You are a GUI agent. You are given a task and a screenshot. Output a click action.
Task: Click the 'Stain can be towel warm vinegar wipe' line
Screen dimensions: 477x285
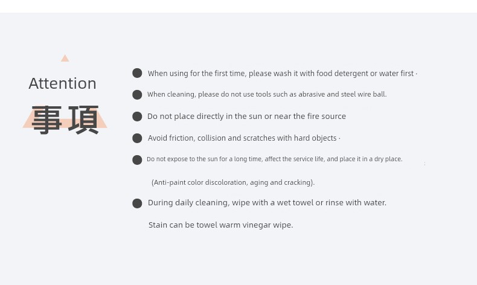coord(220,225)
